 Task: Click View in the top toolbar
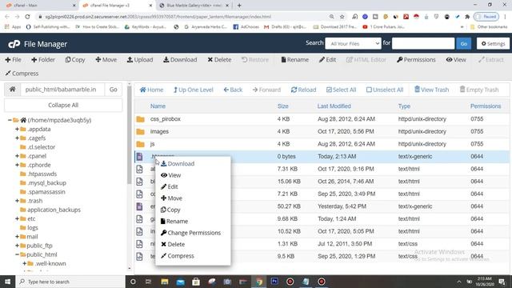click(x=456, y=60)
